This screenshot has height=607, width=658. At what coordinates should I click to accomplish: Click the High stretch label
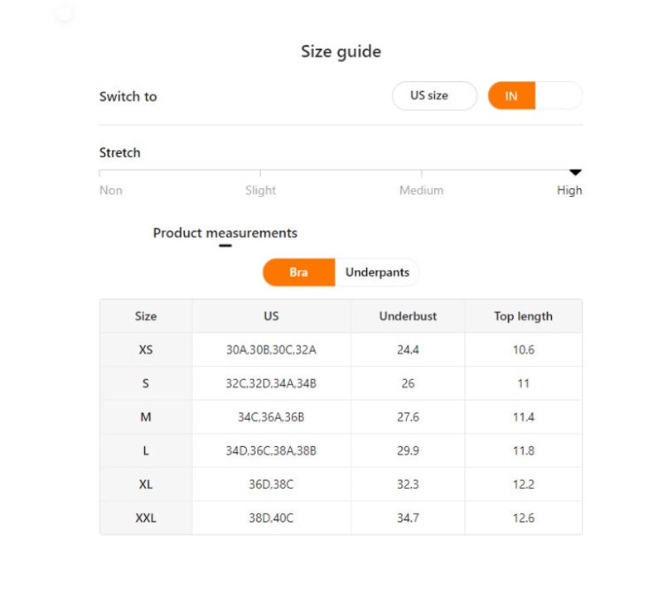click(569, 190)
